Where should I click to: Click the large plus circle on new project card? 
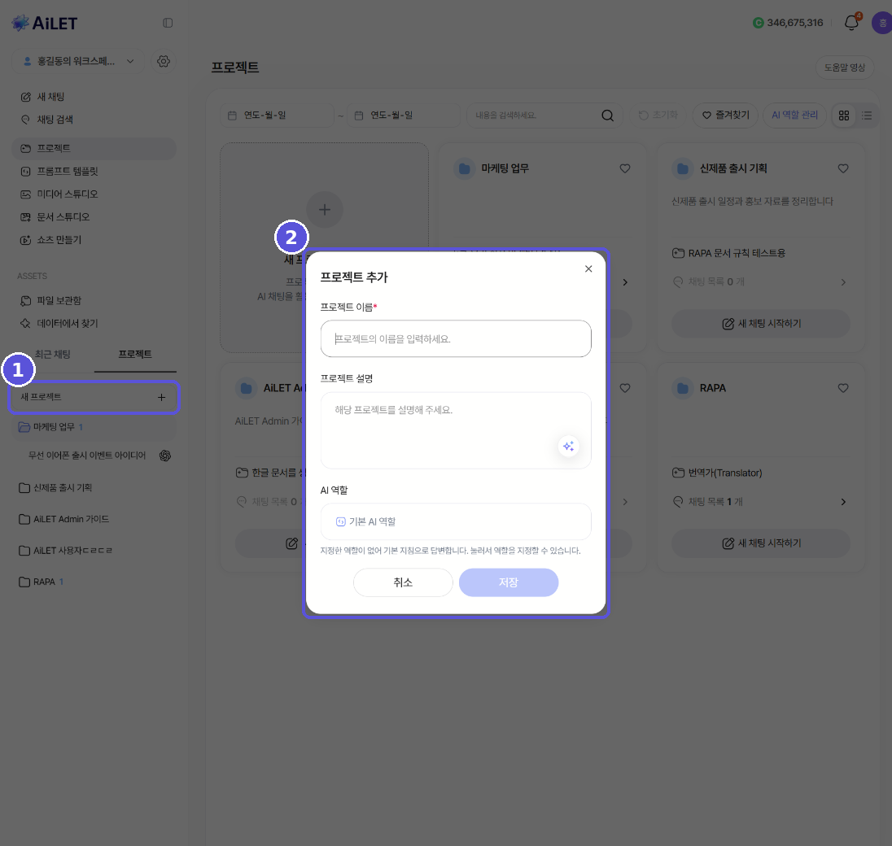pos(324,210)
